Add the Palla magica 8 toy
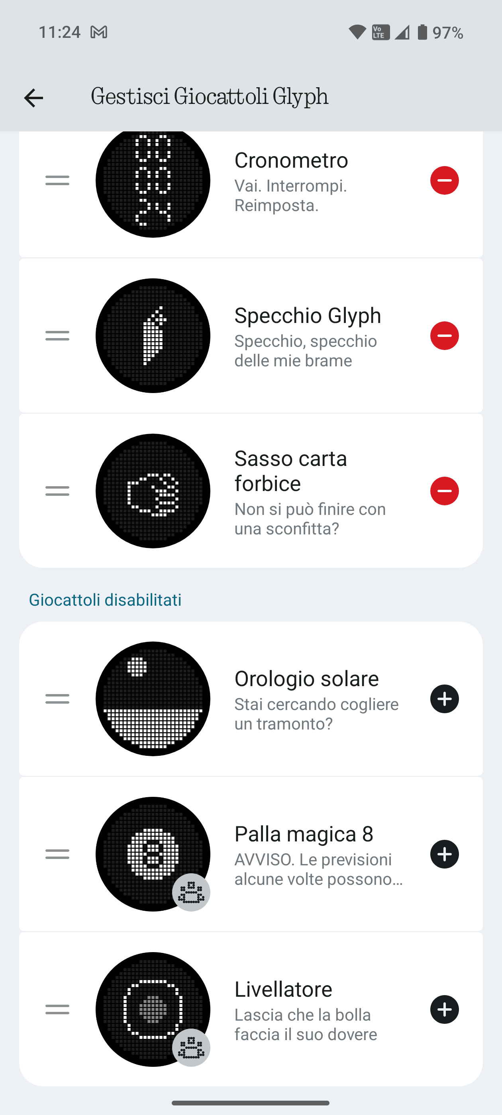Screen dimensions: 502x1115 (444, 854)
